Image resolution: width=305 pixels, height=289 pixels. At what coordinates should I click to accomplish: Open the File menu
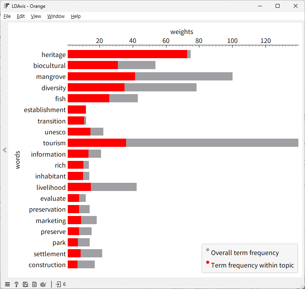[7, 16]
